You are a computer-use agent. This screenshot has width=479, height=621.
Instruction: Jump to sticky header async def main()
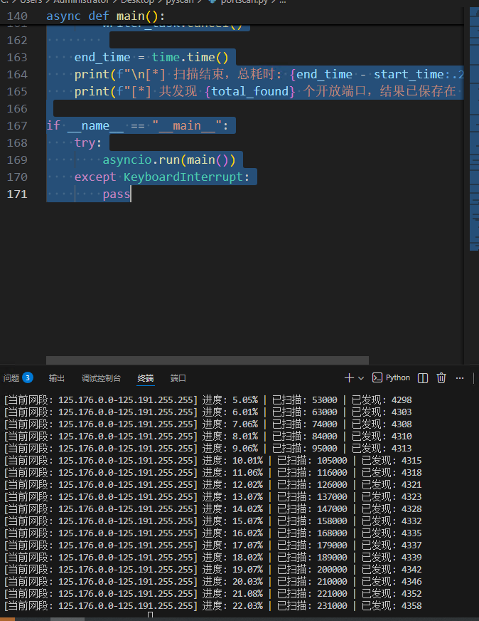click(x=105, y=16)
